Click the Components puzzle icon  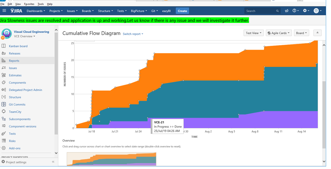[x=4, y=82]
